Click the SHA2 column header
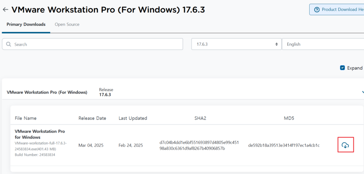The height and width of the screenshot is (174, 364). pyautogui.click(x=200, y=118)
